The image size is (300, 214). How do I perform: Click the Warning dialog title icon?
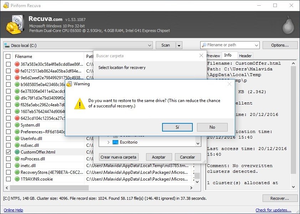click(x=69, y=84)
